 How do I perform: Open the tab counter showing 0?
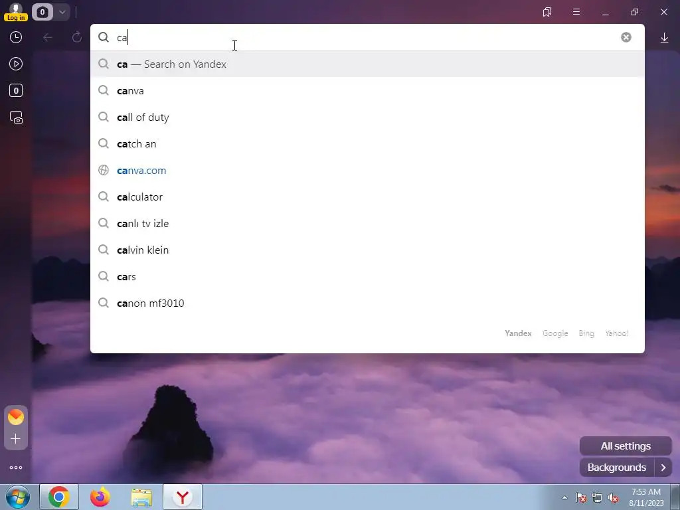click(42, 12)
